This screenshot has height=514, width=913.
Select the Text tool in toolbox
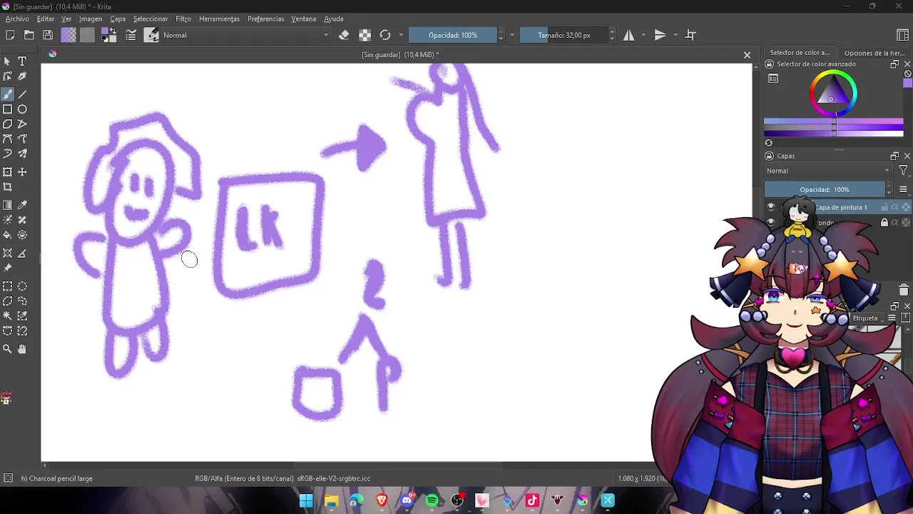[x=22, y=61]
